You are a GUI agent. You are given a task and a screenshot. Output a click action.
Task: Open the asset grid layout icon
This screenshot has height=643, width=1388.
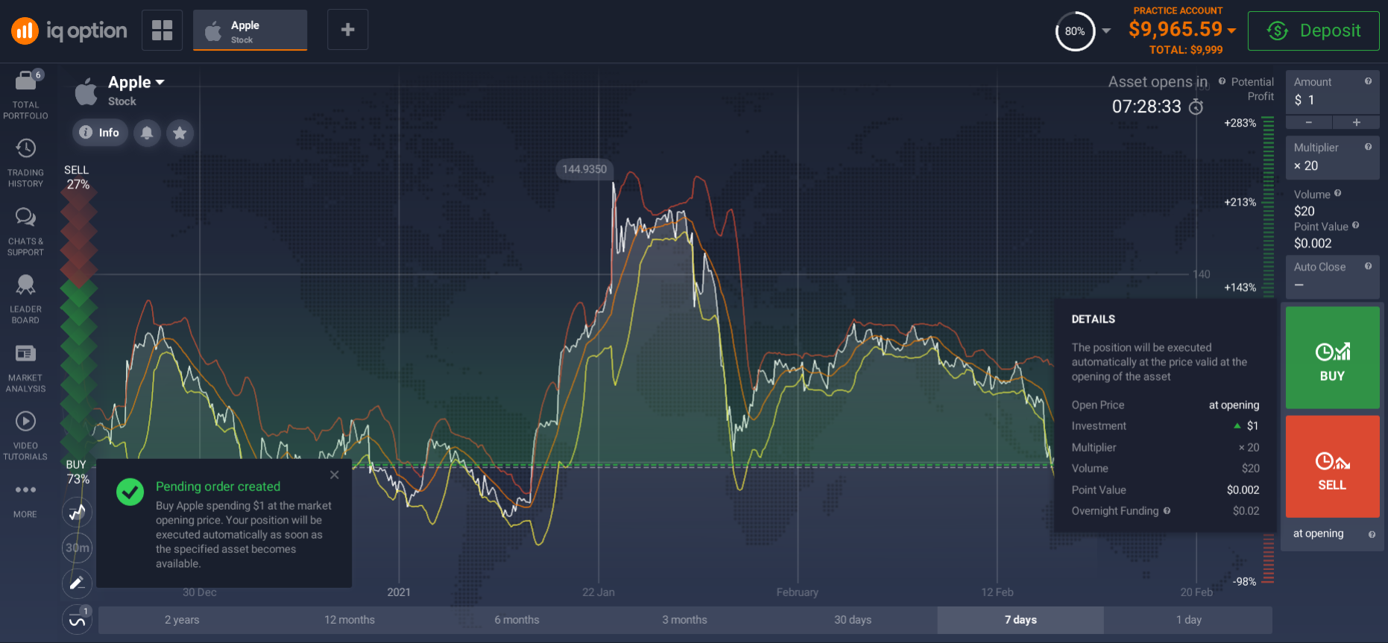[x=162, y=30]
